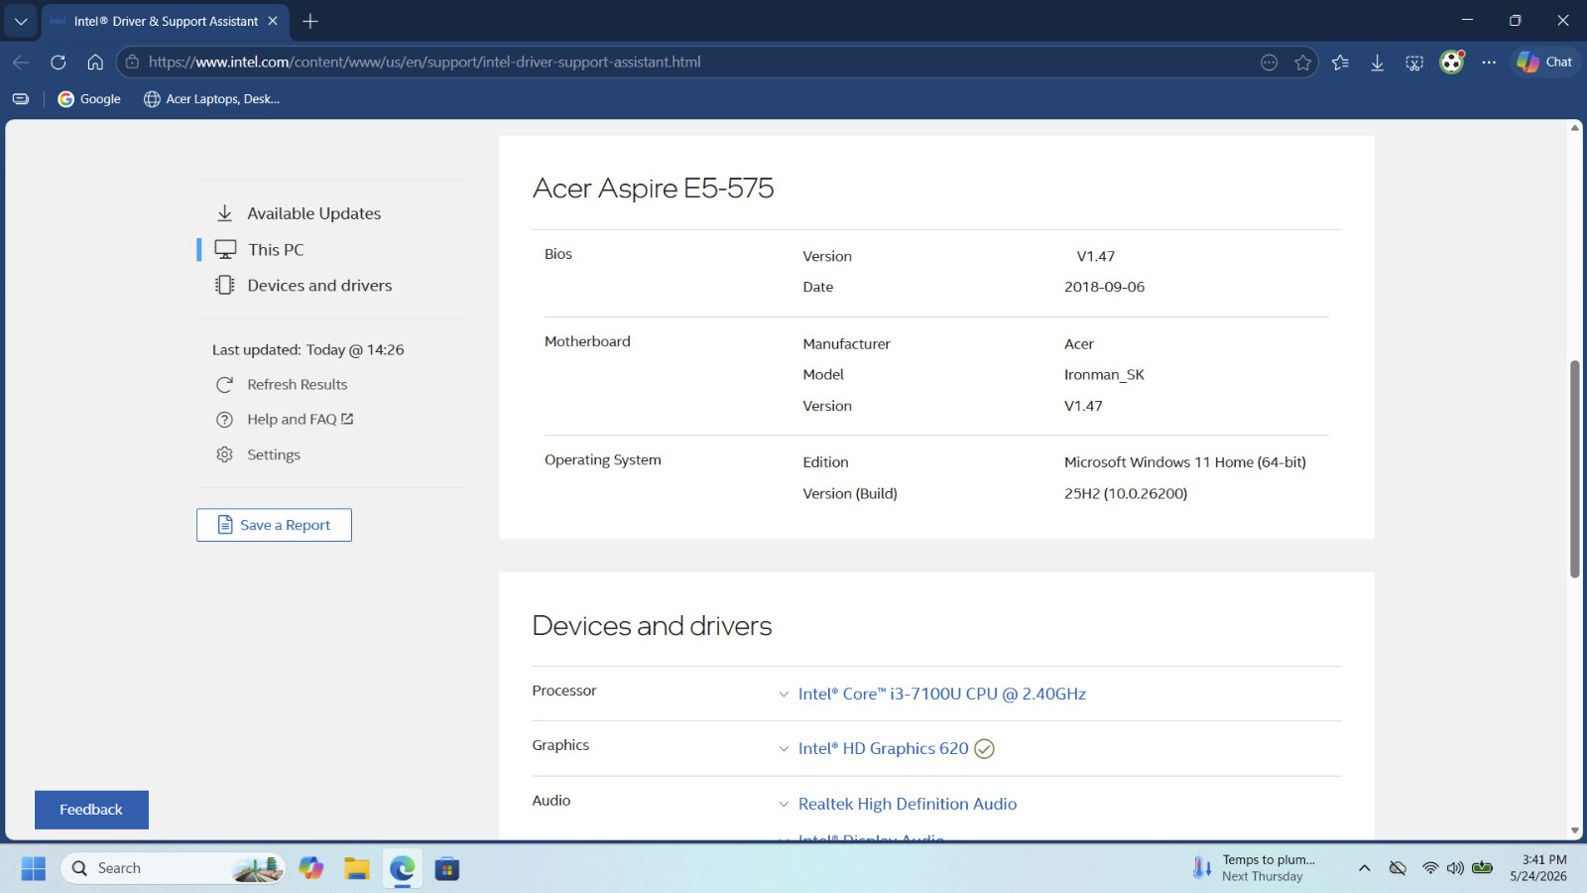This screenshot has width=1587, height=893.
Task: Click the chevron beside Realtek High Definition Audio
Action: tap(784, 805)
